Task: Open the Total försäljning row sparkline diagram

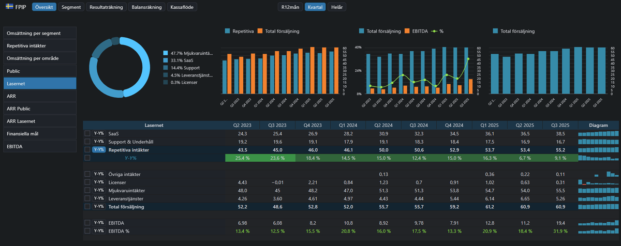Action: (599, 207)
